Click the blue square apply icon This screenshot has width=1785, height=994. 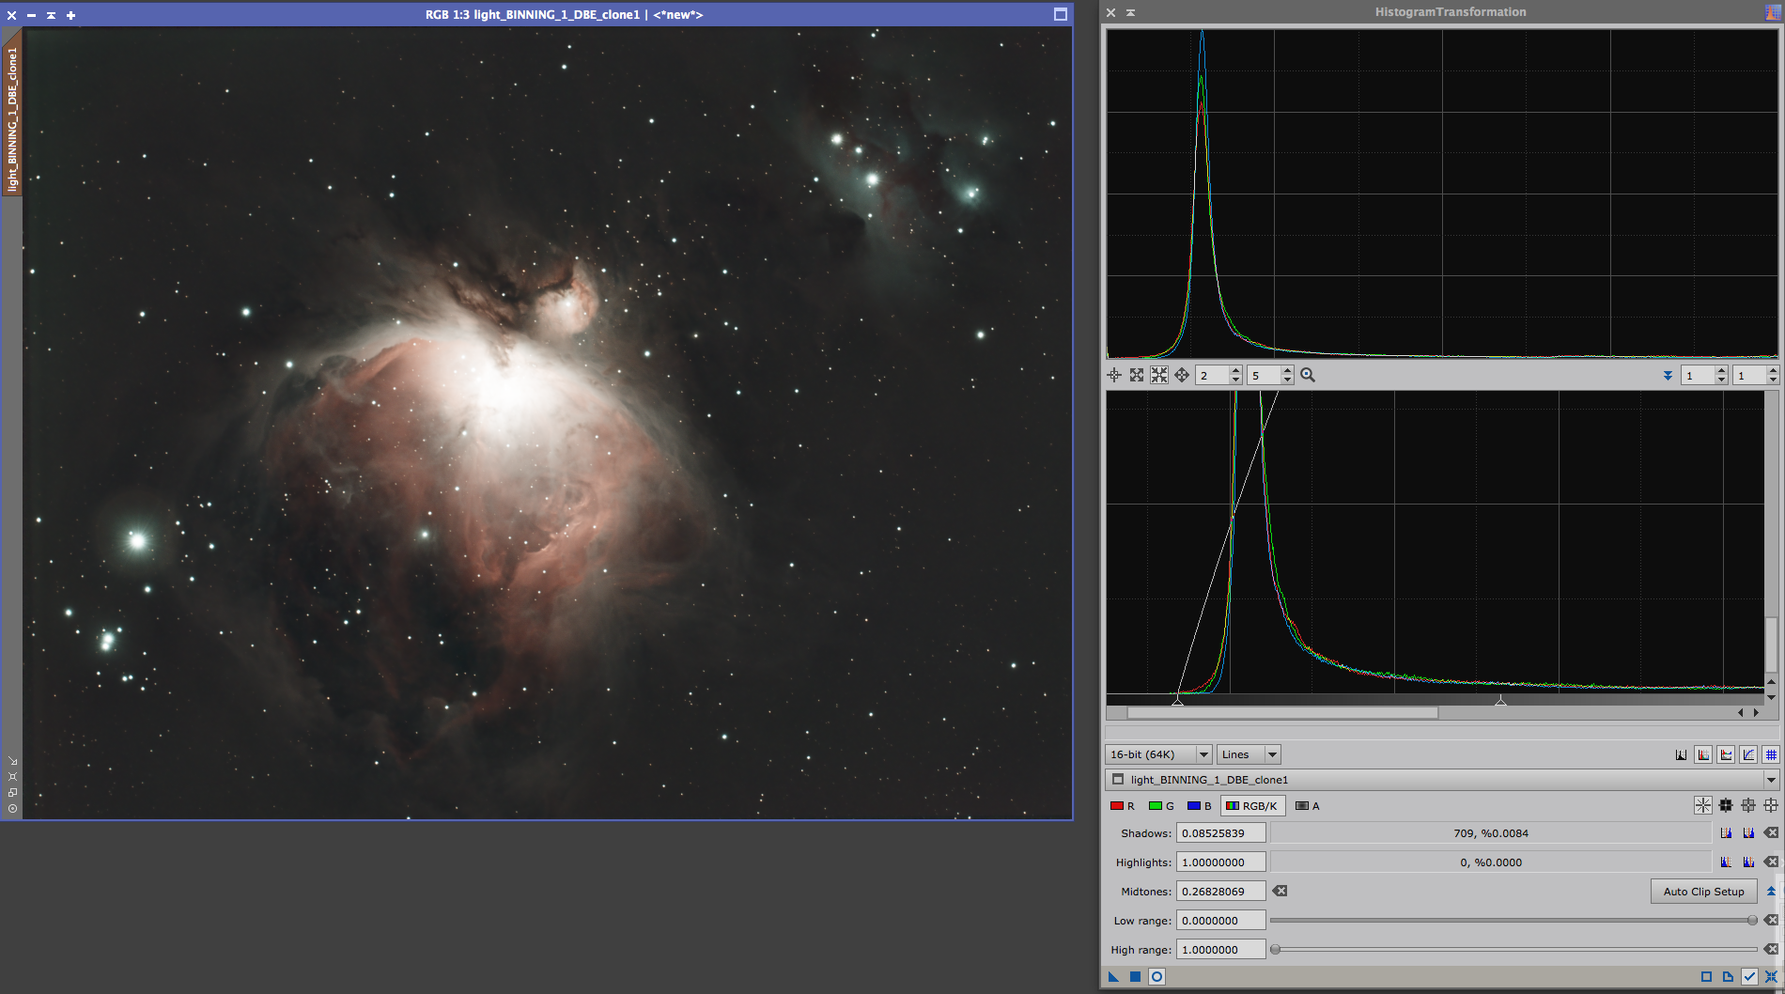click(x=1135, y=977)
